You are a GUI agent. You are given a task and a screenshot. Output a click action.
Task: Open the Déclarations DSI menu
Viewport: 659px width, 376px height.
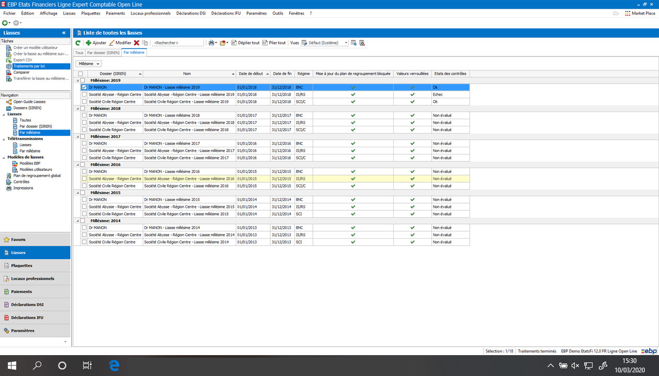[191, 13]
